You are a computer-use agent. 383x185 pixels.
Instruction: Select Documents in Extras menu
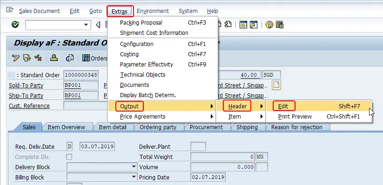click(x=163, y=85)
